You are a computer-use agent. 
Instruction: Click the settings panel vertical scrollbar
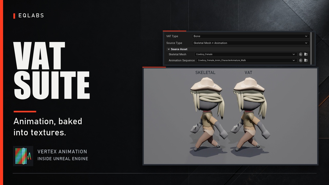click(x=311, y=48)
